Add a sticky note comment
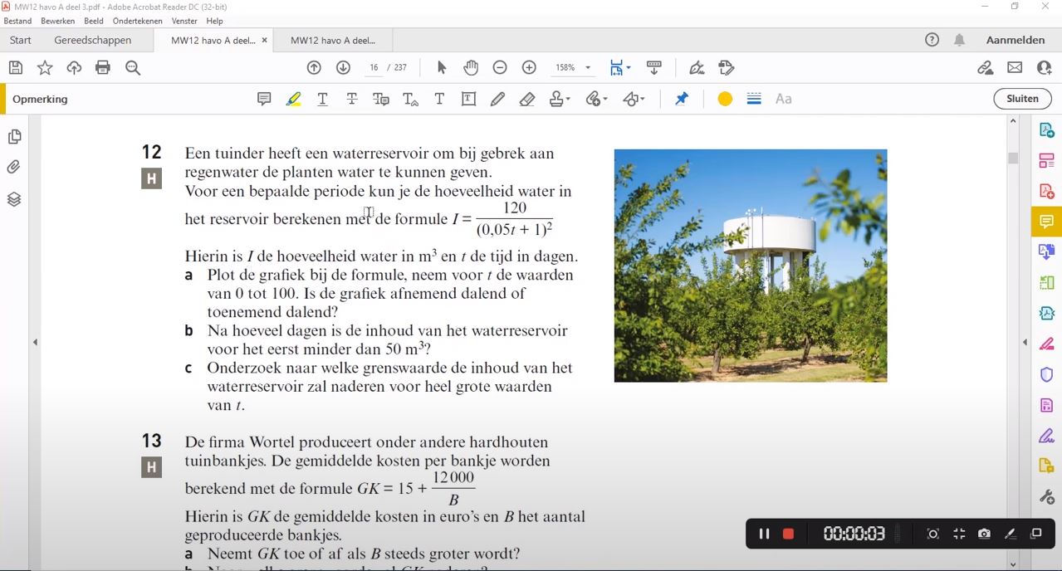The width and height of the screenshot is (1062, 571). point(264,99)
